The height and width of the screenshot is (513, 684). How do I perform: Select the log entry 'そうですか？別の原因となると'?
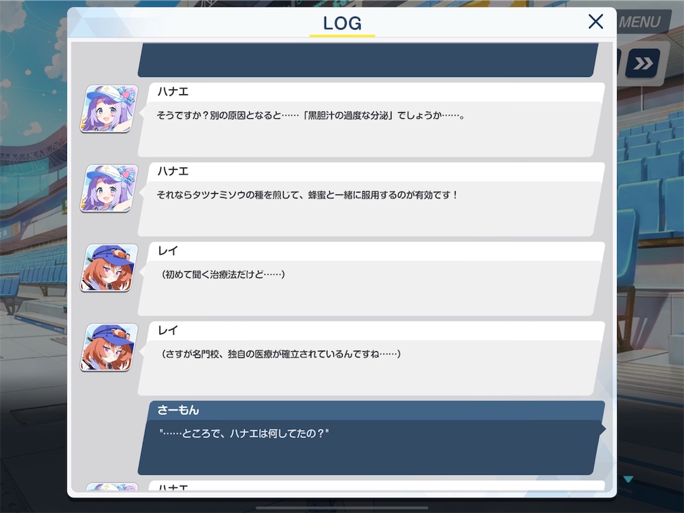tap(371, 120)
